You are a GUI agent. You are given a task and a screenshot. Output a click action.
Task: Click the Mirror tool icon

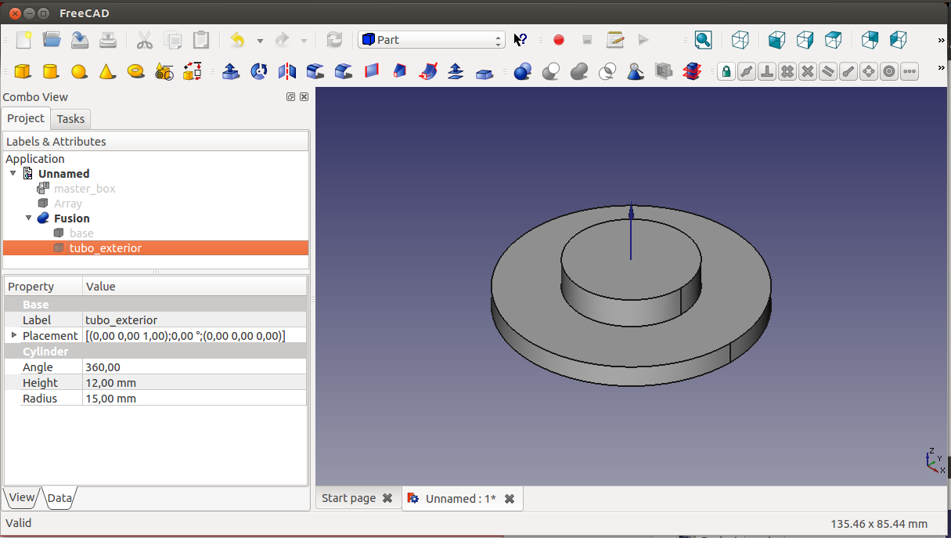(287, 72)
